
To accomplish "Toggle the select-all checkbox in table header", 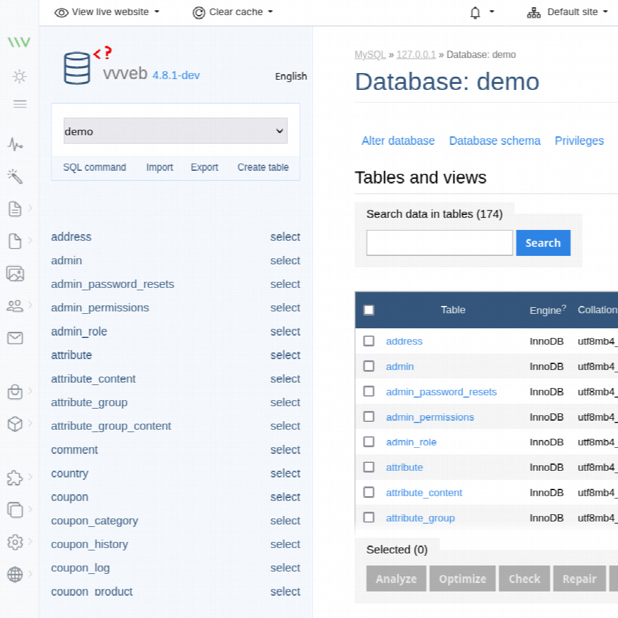I will (x=369, y=310).
